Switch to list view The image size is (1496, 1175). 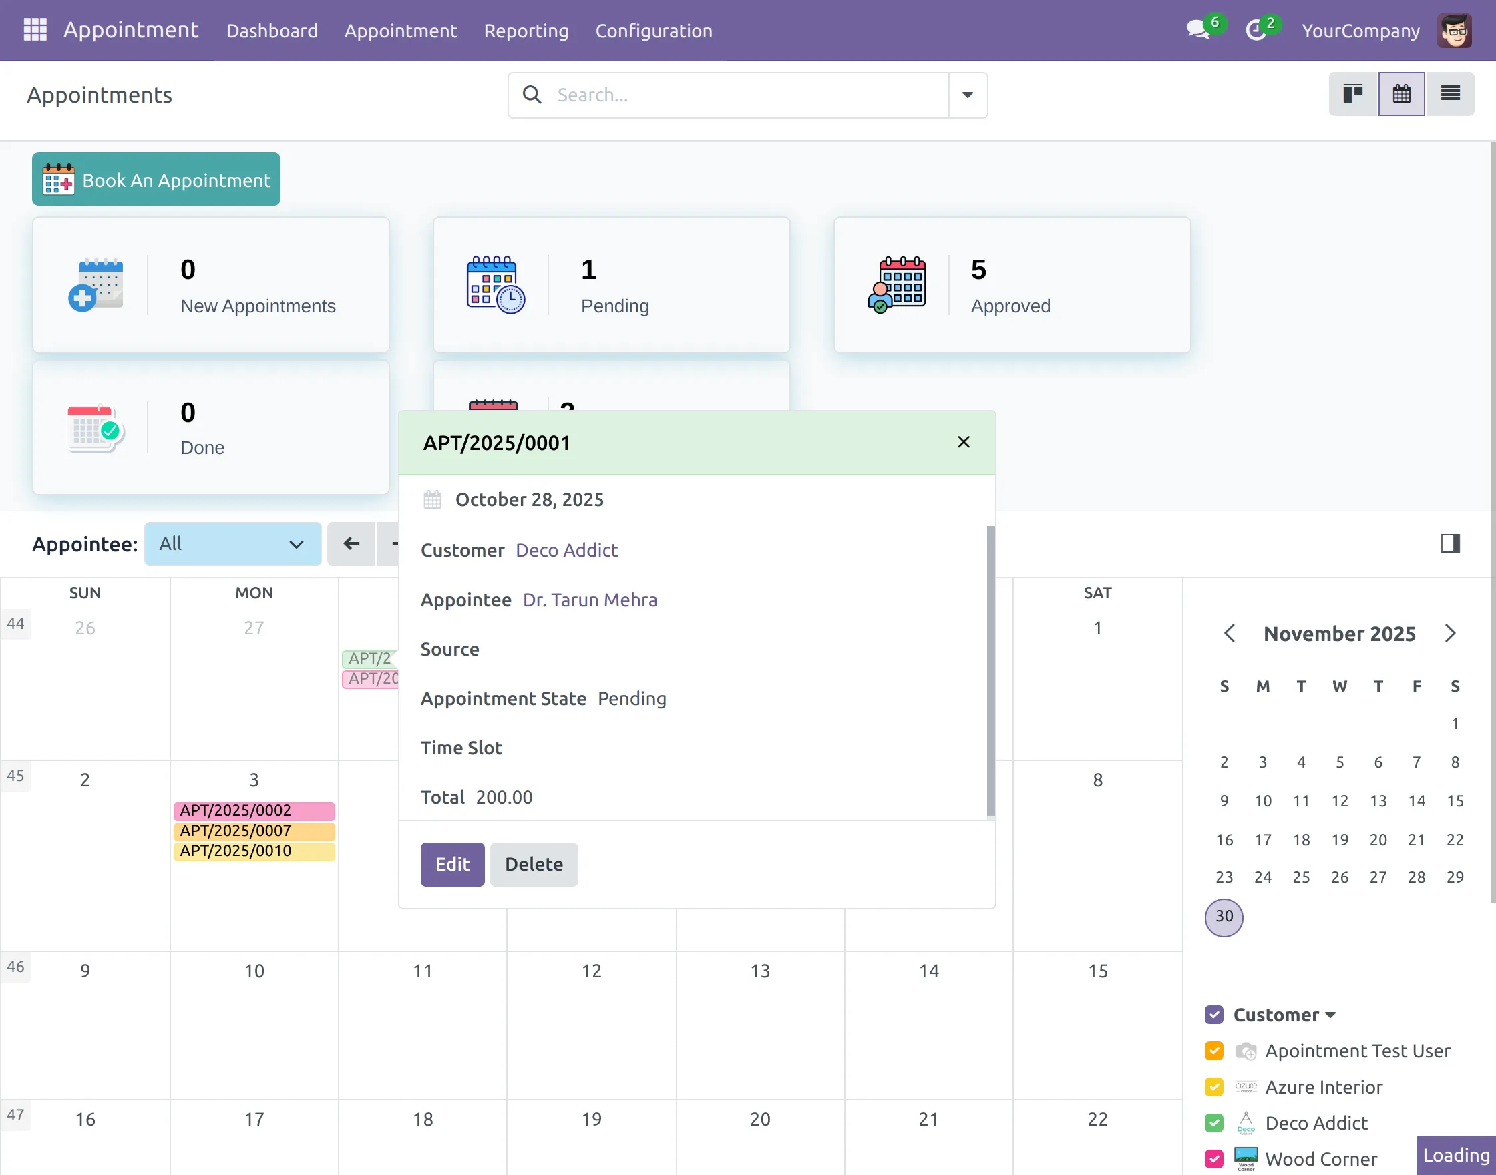click(1450, 94)
